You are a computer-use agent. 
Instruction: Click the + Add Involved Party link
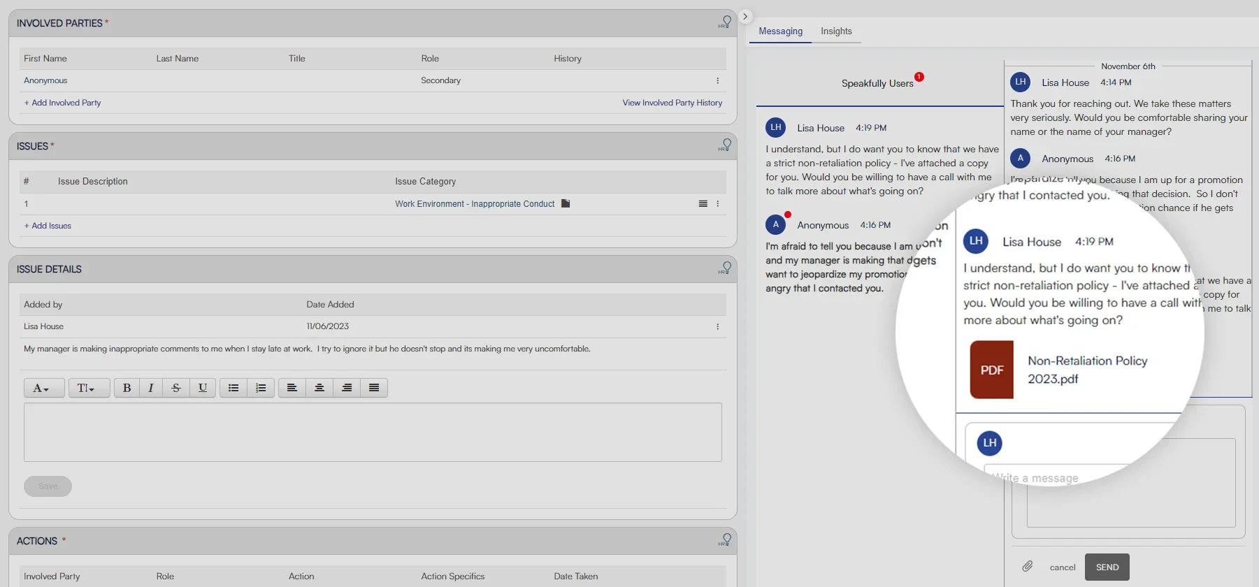(62, 103)
